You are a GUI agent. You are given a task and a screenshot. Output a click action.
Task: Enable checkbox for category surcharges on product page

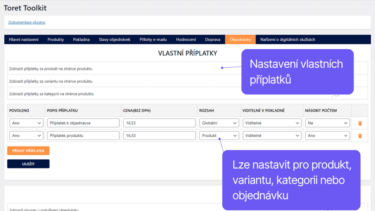click(x=336, y=94)
